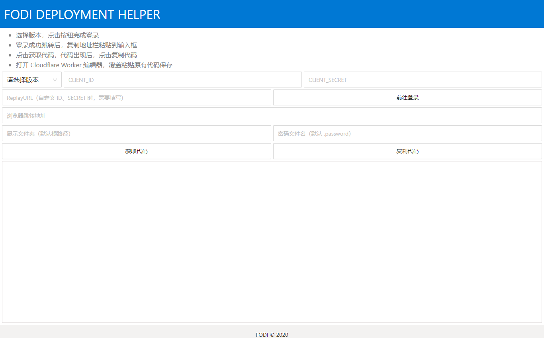Click the line mentioning Cloudflare Worker 编辑器
The image size is (544, 338).
[x=94, y=65]
